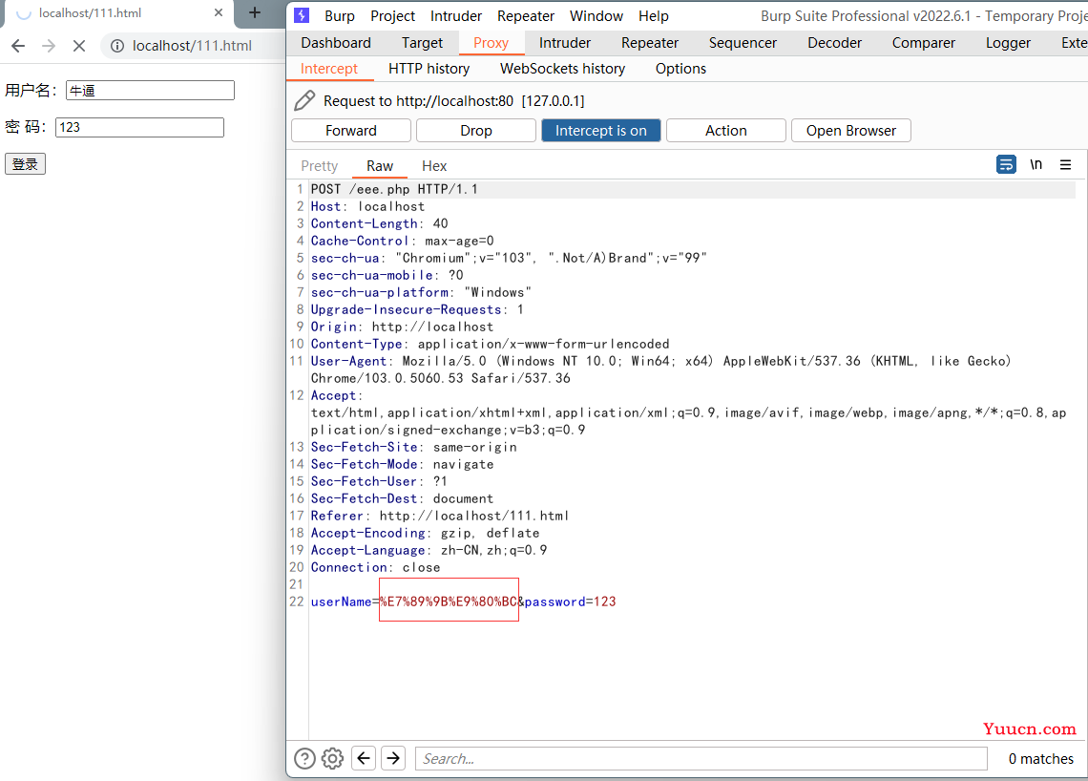
Task: Go to previous search match arrow
Action: tap(364, 758)
